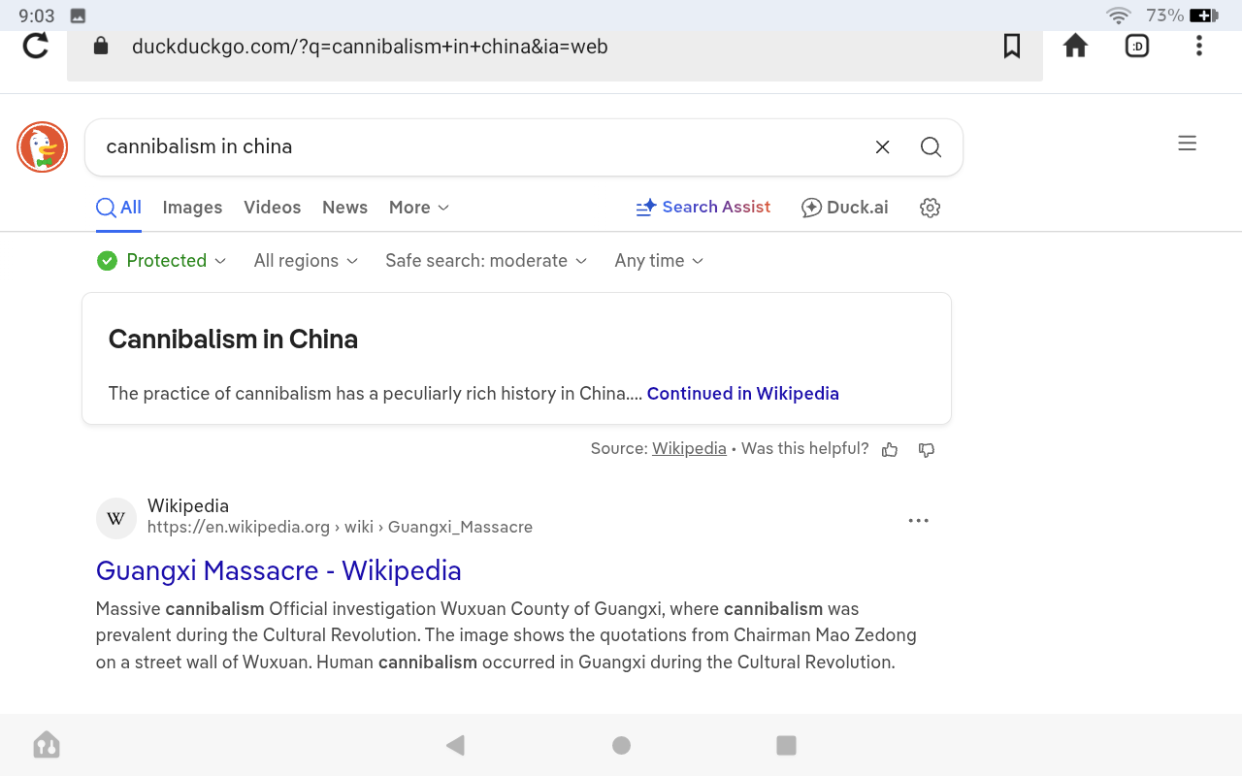Bookmark this page in the browser toolbar
Viewport: 1242px width, 776px height.
click(x=1011, y=46)
